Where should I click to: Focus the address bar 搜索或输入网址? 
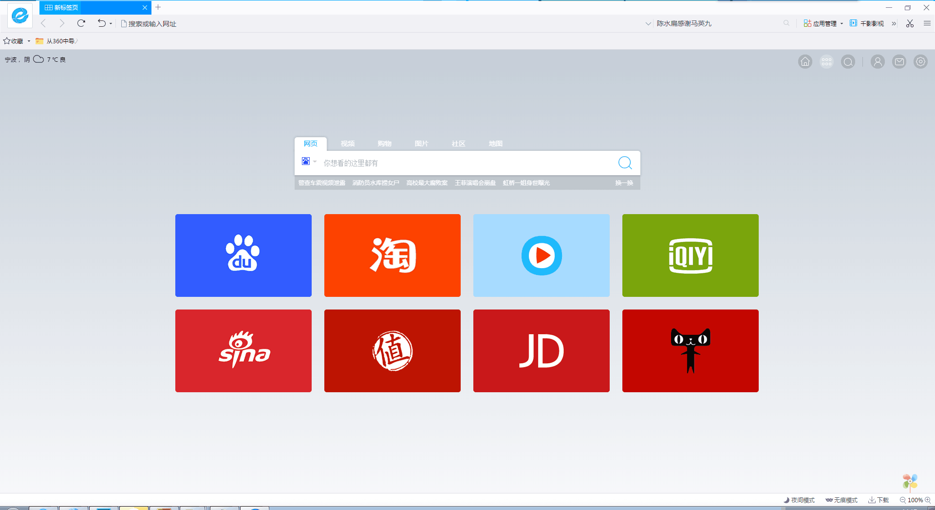point(380,24)
